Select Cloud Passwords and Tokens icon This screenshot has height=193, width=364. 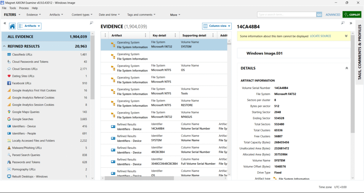click(9, 62)
